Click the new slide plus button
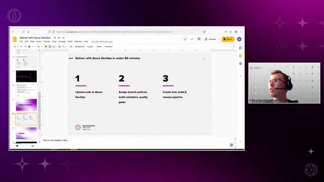This screenshot has height=182, width=324. (x=15, y=47)
